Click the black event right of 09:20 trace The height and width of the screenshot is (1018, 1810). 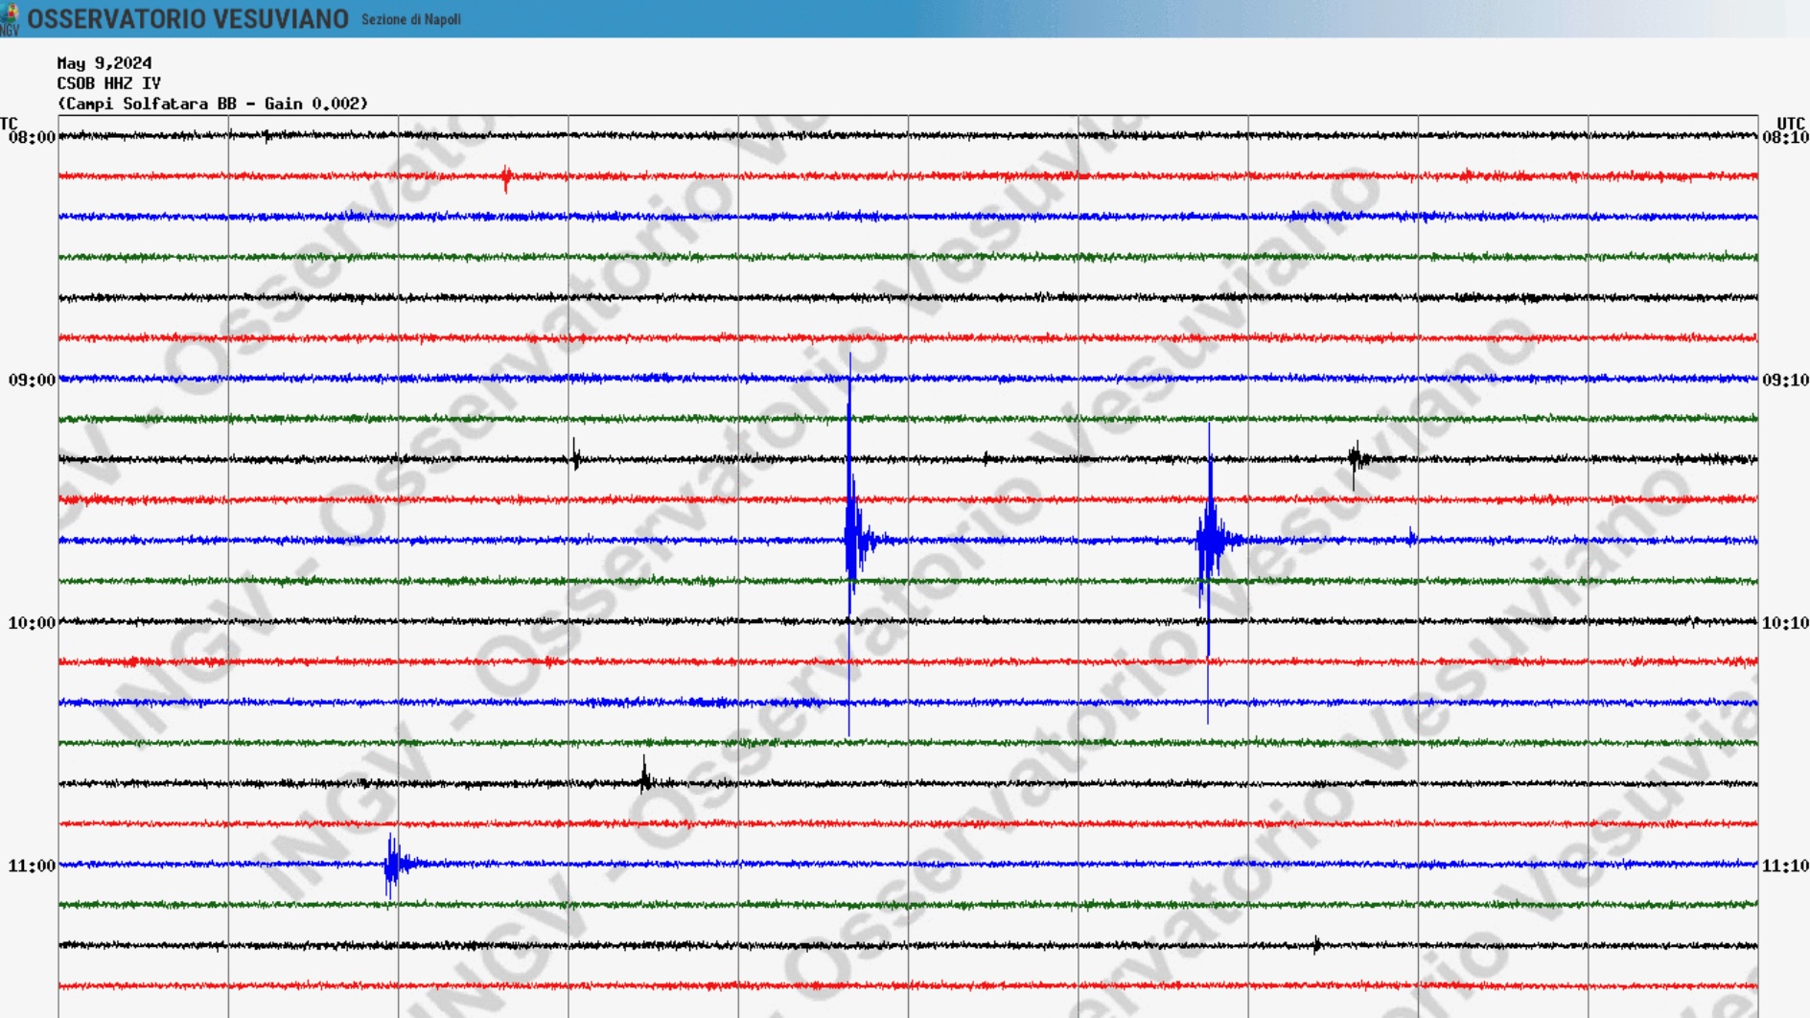(1356, 459)
